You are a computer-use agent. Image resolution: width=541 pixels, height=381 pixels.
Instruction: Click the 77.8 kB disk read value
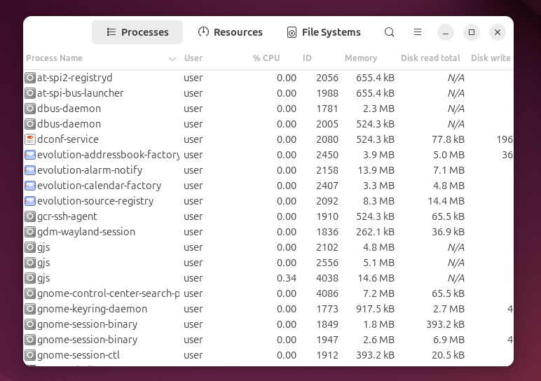tap(448, 139)
